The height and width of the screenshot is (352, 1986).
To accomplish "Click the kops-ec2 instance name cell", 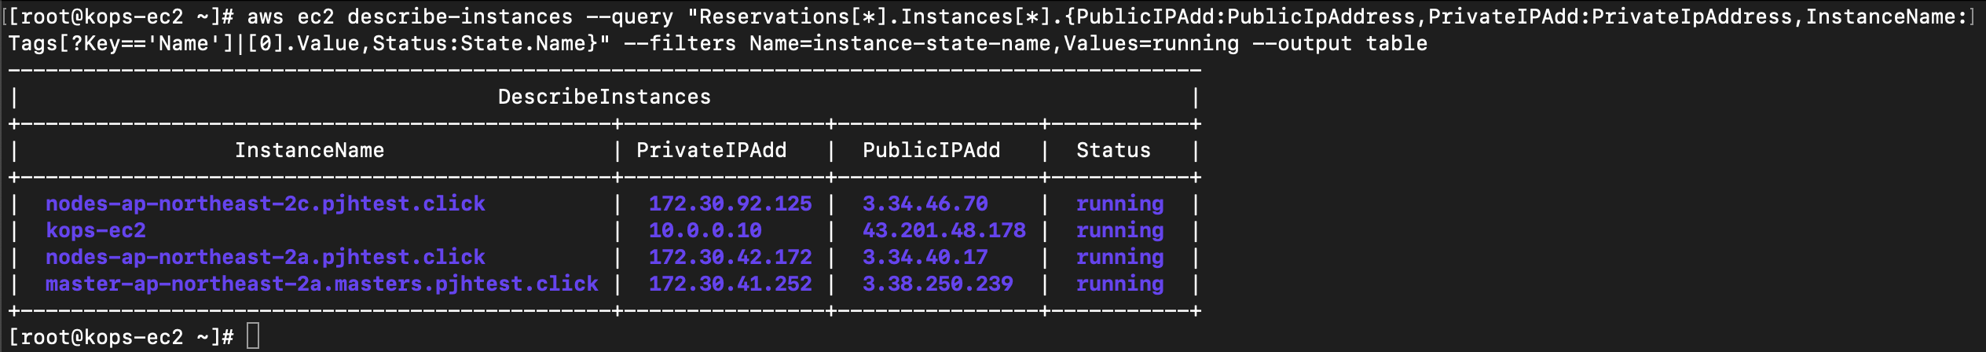I will coord(96,230).
